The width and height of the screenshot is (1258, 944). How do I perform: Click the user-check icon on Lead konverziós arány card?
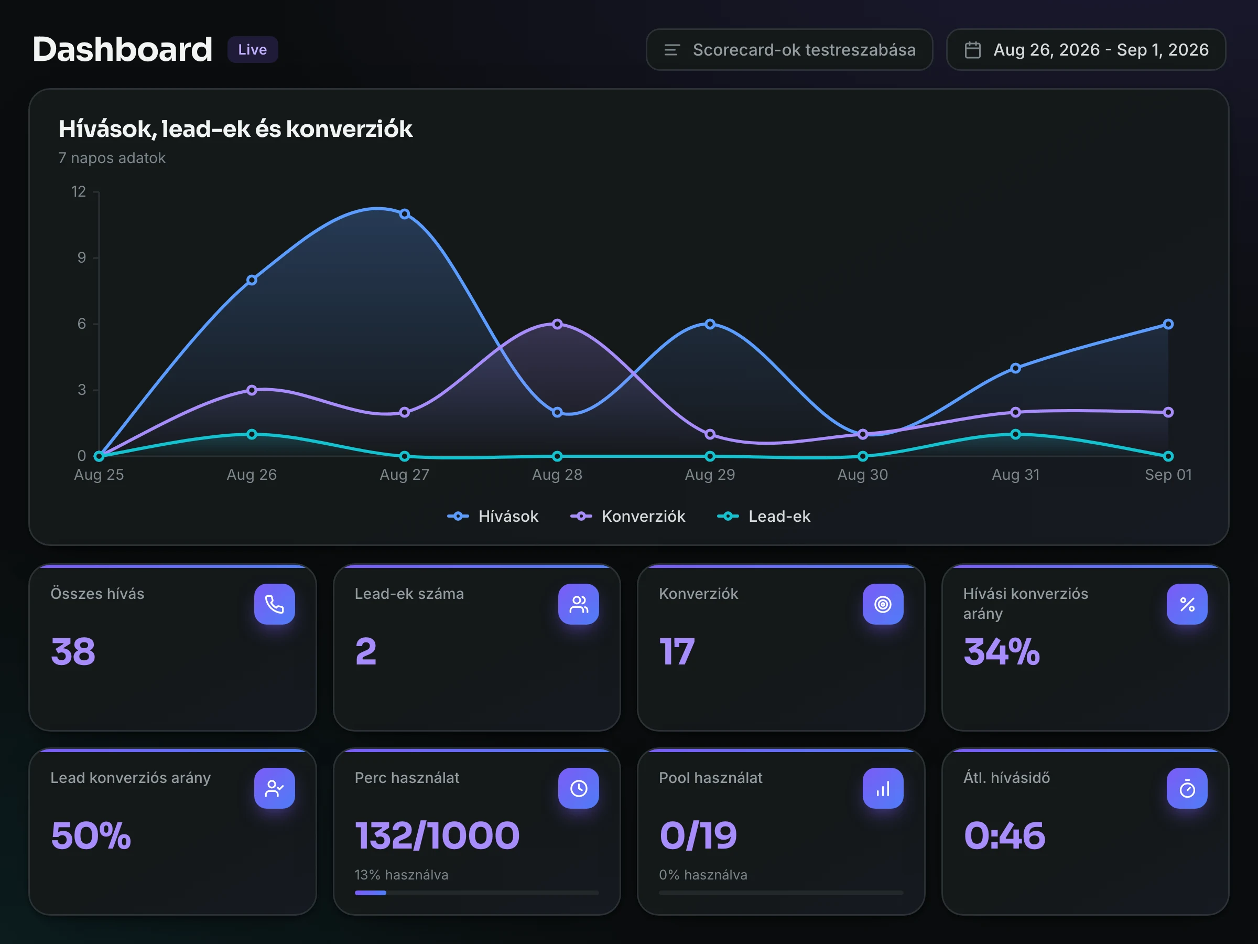274,788
